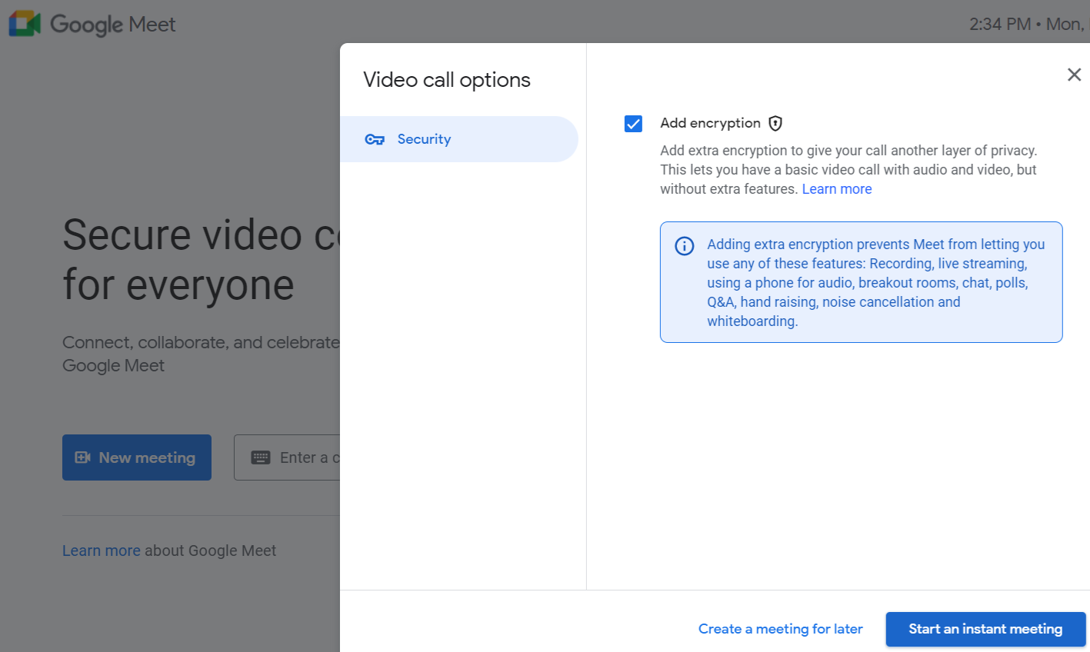Click the blue encryption limitations notice text

[x=875, y=282]
